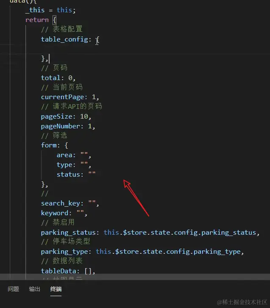Click the 'total: 0,' line

click(58, 78)
